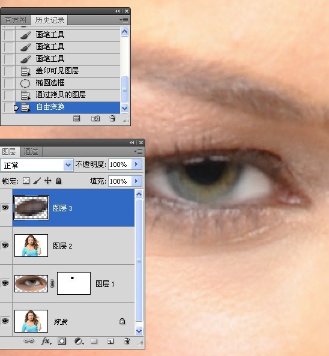Click mask link chain on 图层 1
Image resolution: width=329 pixels, height=356 pixels.
pyautogui.click(x=52, y=283)
